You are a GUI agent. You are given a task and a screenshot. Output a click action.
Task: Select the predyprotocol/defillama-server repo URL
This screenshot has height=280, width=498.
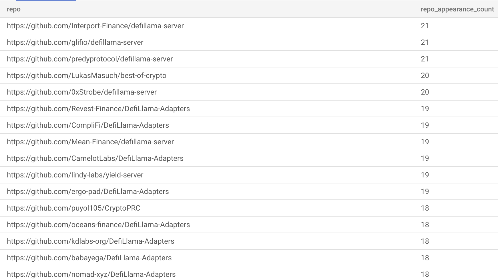tap(90, 59)
